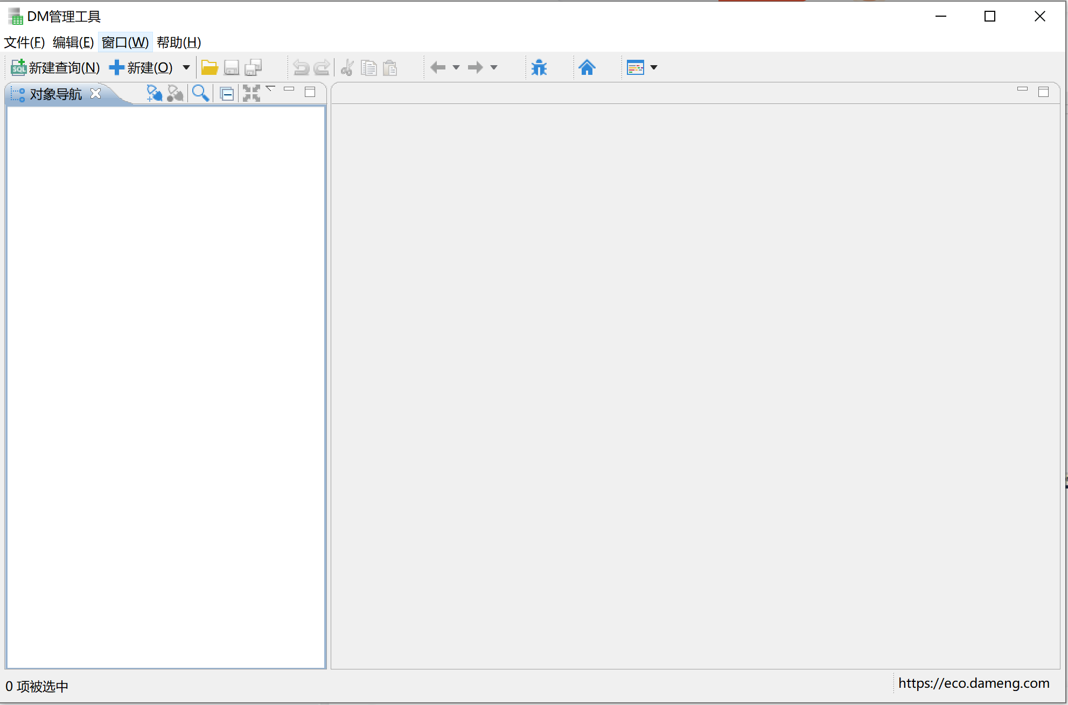Click the blue home icon
The image size is (1068, 705).
tap(587, 68)
